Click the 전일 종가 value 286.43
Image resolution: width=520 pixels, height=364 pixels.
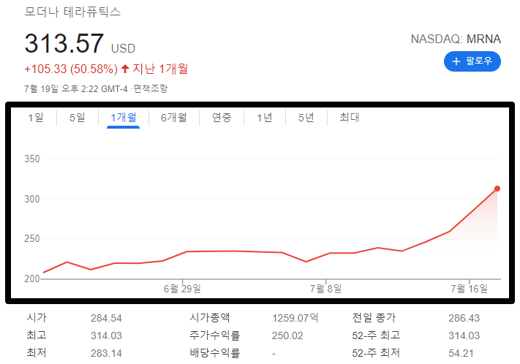tap(464, 318)
